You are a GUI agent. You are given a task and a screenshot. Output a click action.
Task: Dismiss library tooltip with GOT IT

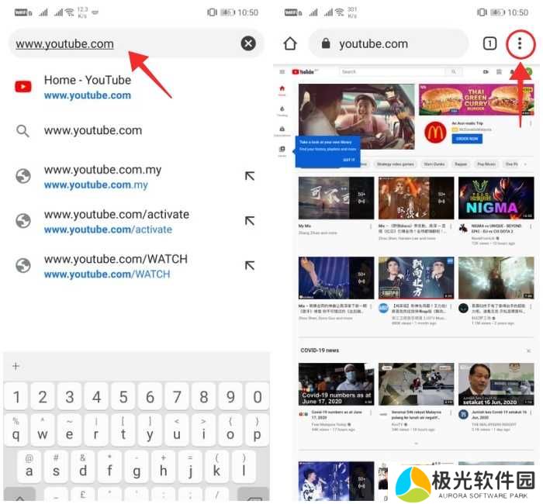coord(348,160)
